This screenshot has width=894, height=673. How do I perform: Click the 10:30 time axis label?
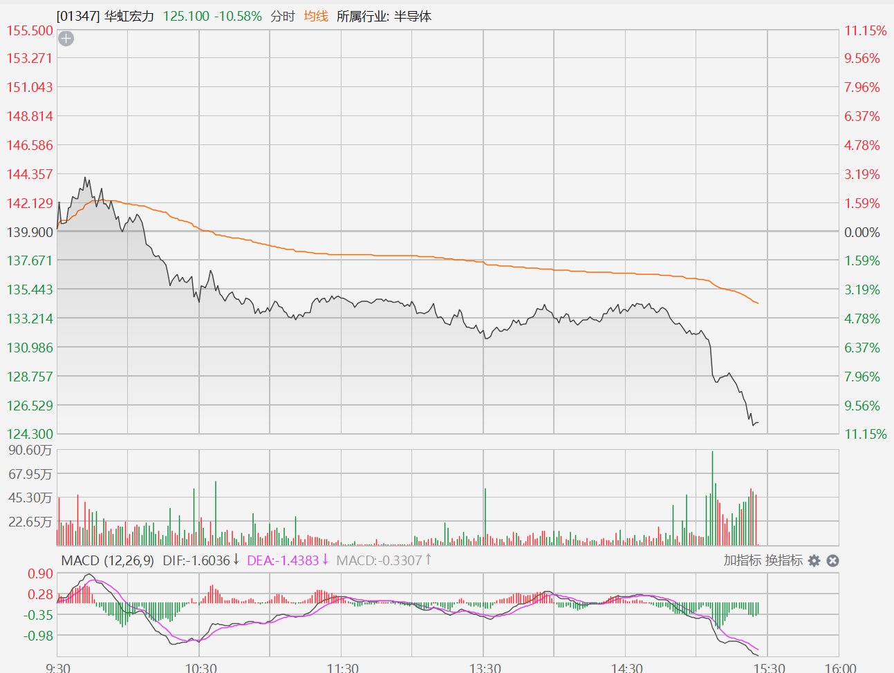[201, 668]
